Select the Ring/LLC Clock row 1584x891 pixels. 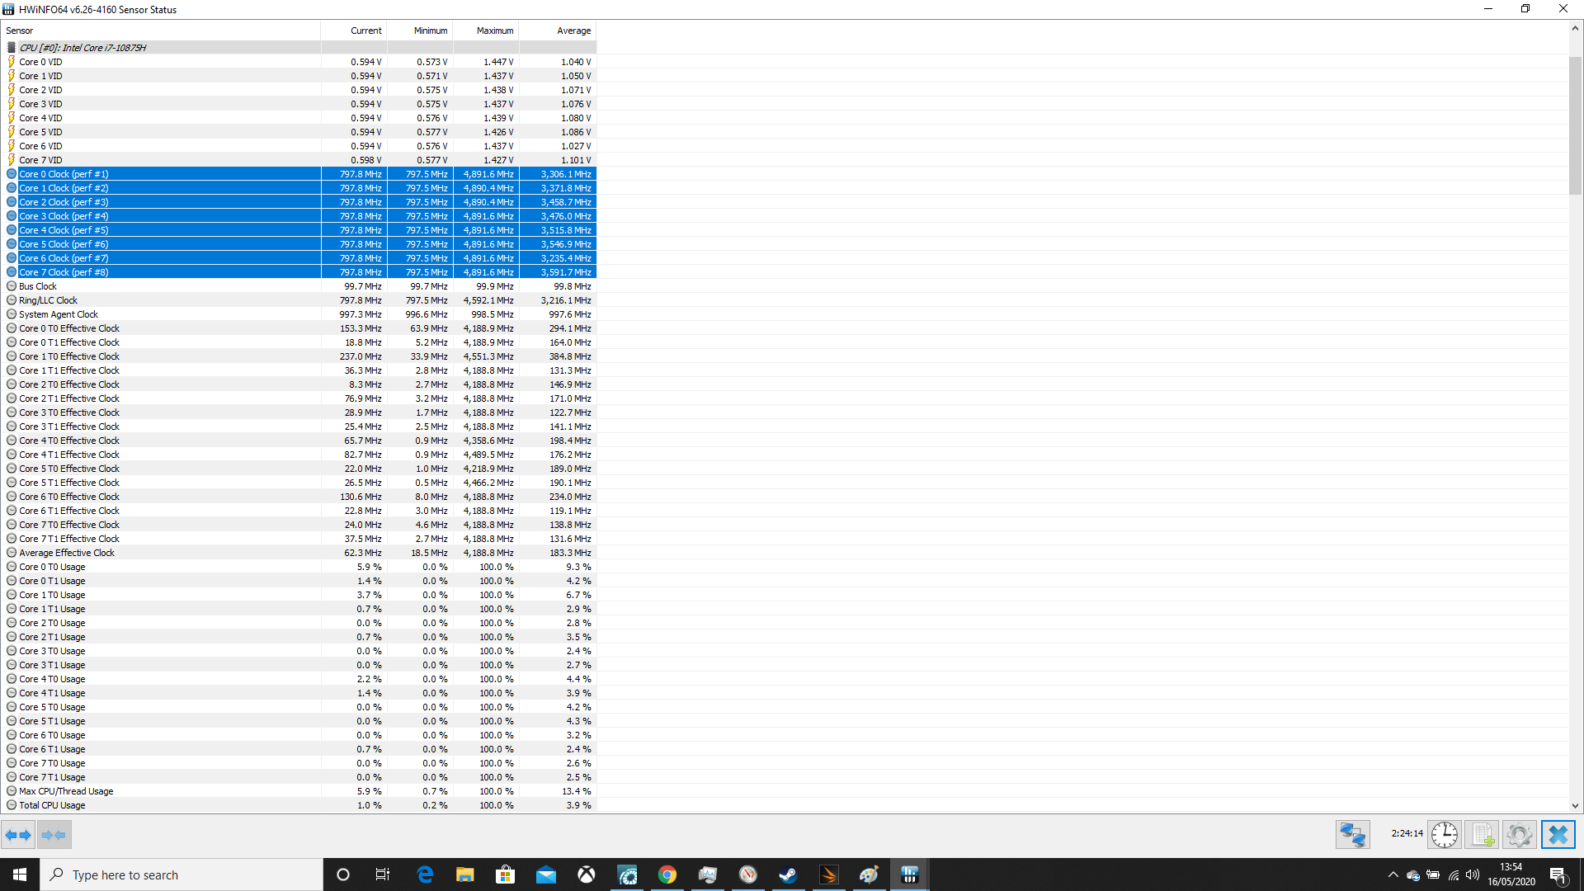299,300
